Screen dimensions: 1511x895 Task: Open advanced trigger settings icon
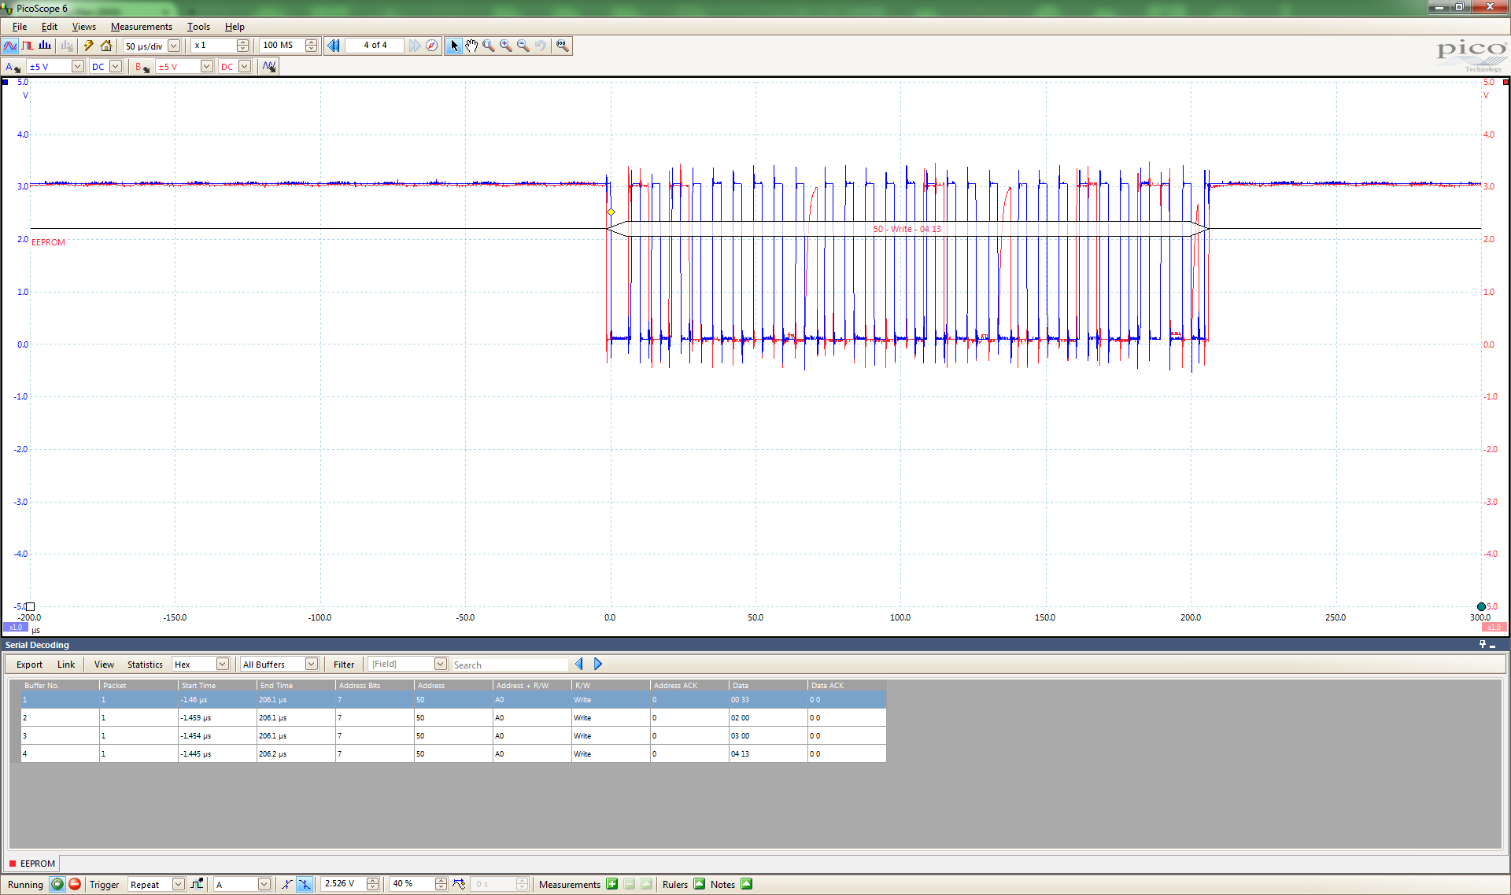[x=197, y=884]
